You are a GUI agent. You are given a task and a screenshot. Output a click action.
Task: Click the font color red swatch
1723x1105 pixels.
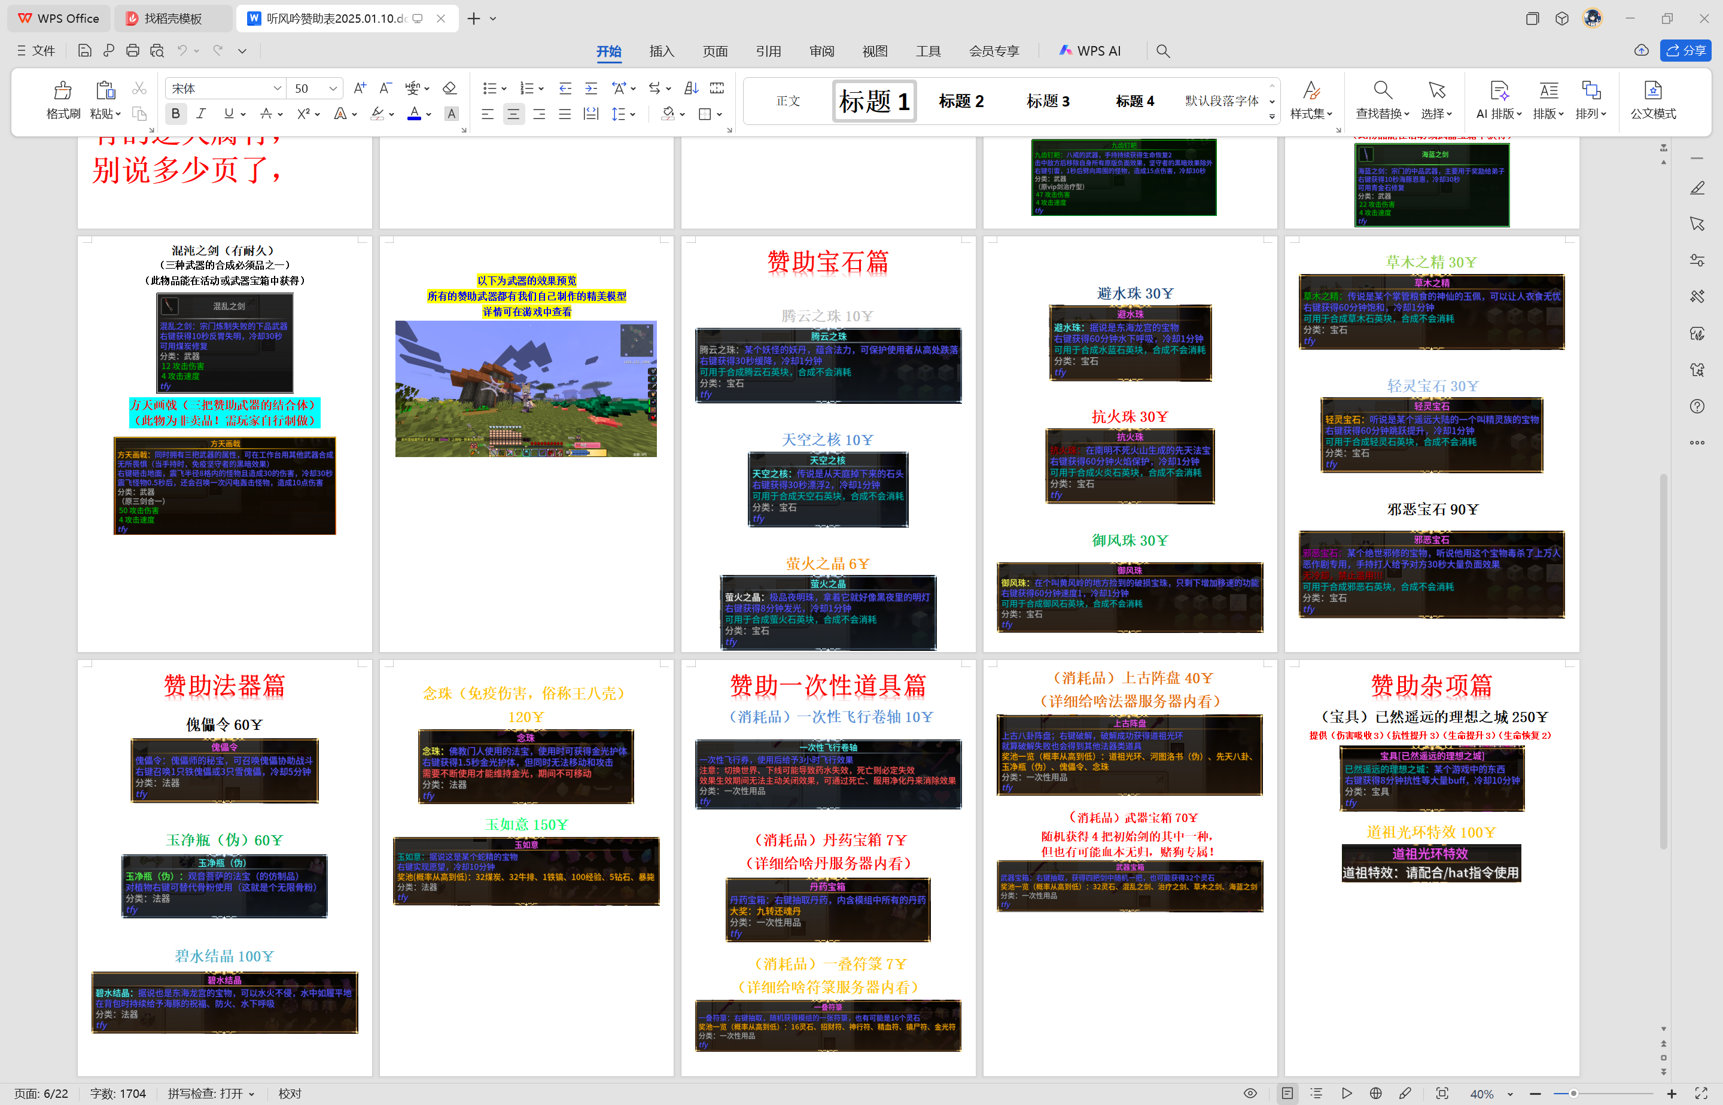click(414, 113)
